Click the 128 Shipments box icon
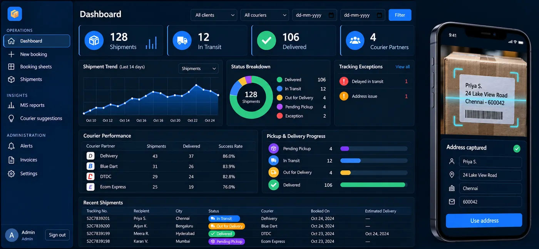The image size is (539, 249). [x=94, y=41]
